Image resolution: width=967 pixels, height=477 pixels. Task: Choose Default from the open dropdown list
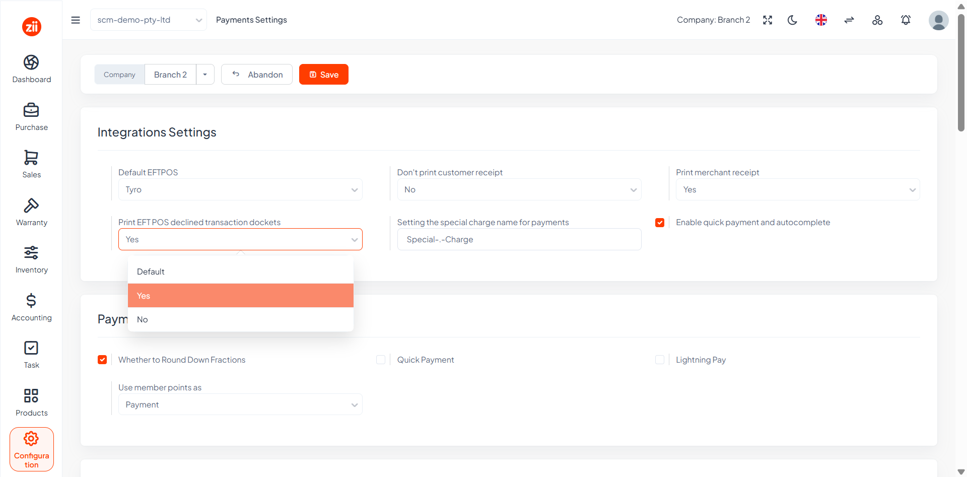tap(241, 271)
